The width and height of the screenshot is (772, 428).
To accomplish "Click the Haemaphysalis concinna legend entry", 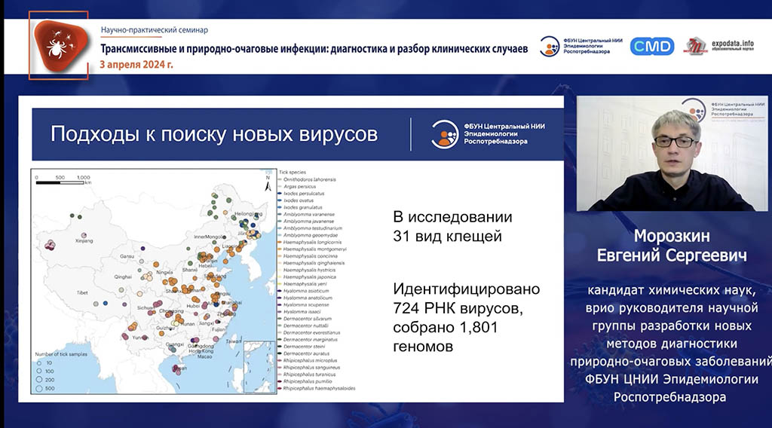I will pyautogui.click(x=310, y=256).
